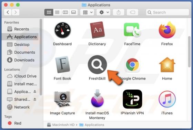Click the Font Book label text
This screenshot has height=130, width=193.
[x=62, y=78]
